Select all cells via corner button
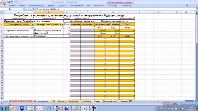Screen dimensions: 198x111 click(2, 12)
